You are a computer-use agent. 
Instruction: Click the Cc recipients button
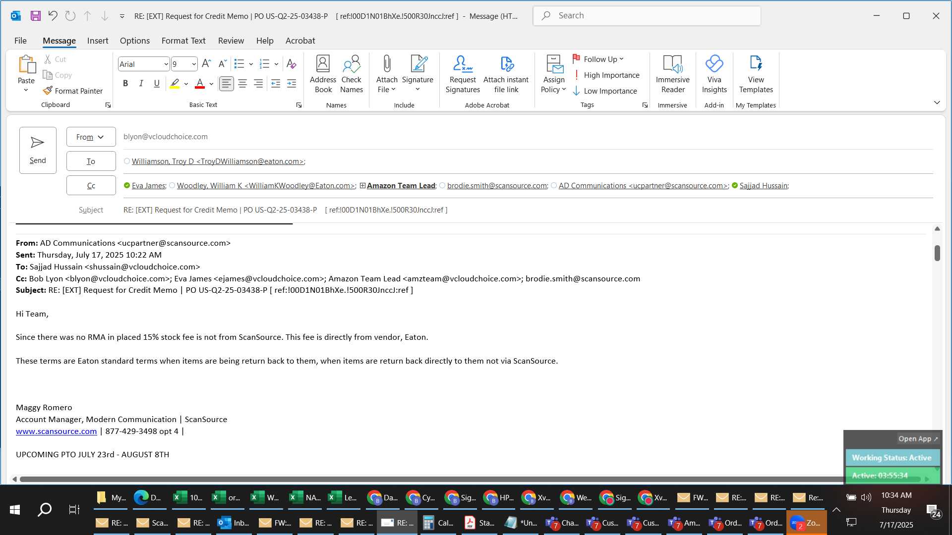click(x=91, y=185)
